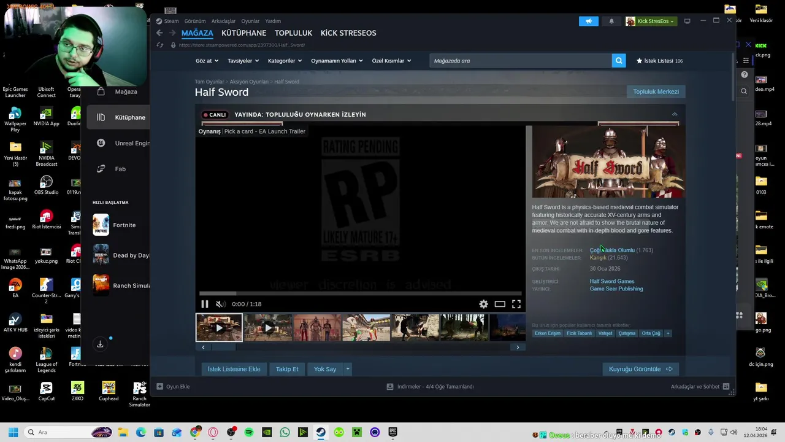Select the Orta Çağ tag
This screenshot has width=785, height=442.
(x=651, y=333)
